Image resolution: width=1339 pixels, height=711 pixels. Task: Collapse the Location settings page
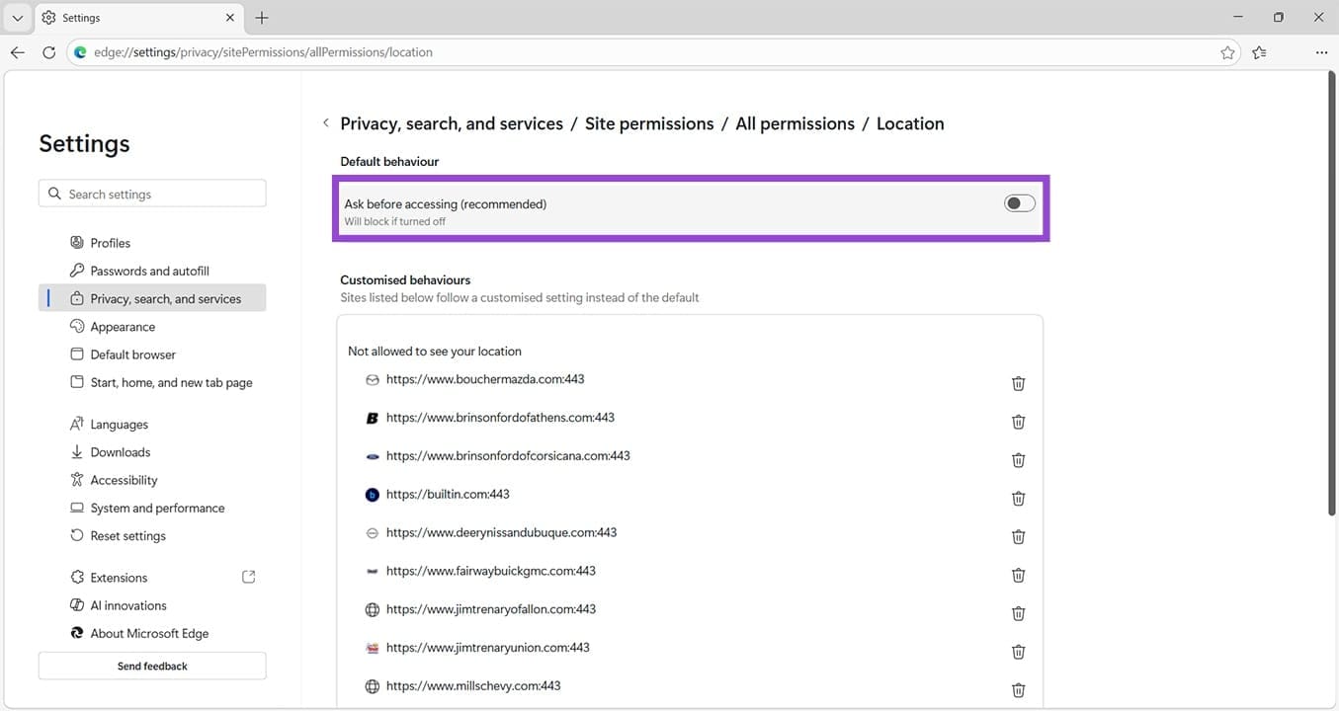(326, 122)
